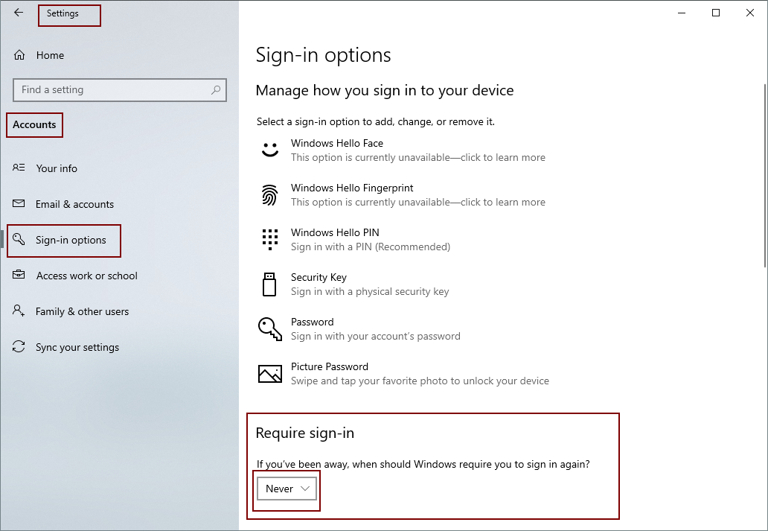Click the Accounts section heading
This screenshot has height=531, width=768.
click(x=34, y=124)
